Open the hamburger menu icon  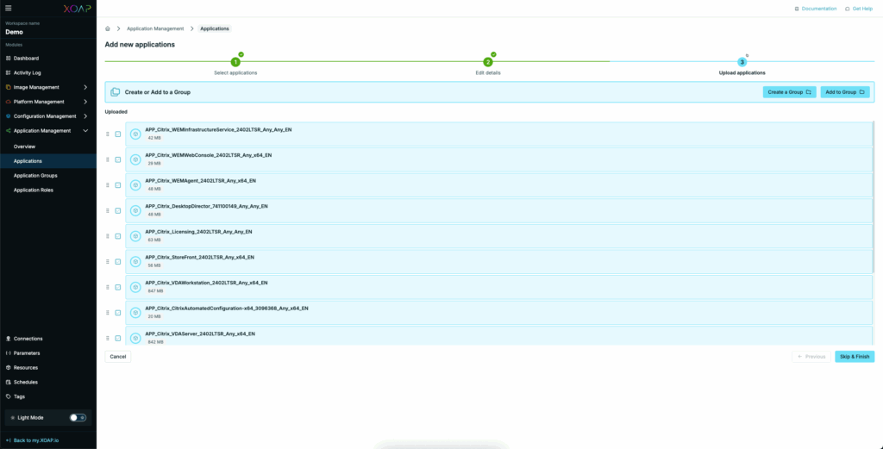point(9,8)
